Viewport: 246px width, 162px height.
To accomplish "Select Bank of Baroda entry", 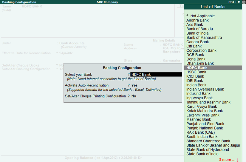I will click(x=199, y=29).
